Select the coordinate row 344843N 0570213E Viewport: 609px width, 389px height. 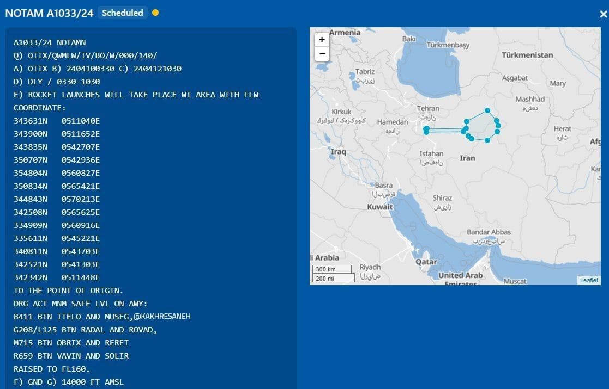57,199
